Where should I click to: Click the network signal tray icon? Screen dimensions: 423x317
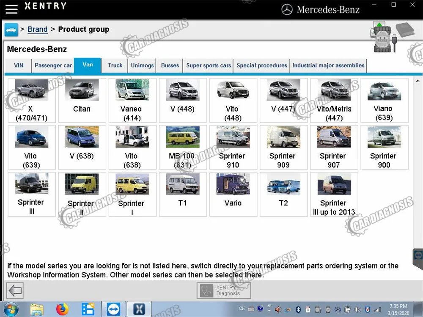[x=378, y=309]
